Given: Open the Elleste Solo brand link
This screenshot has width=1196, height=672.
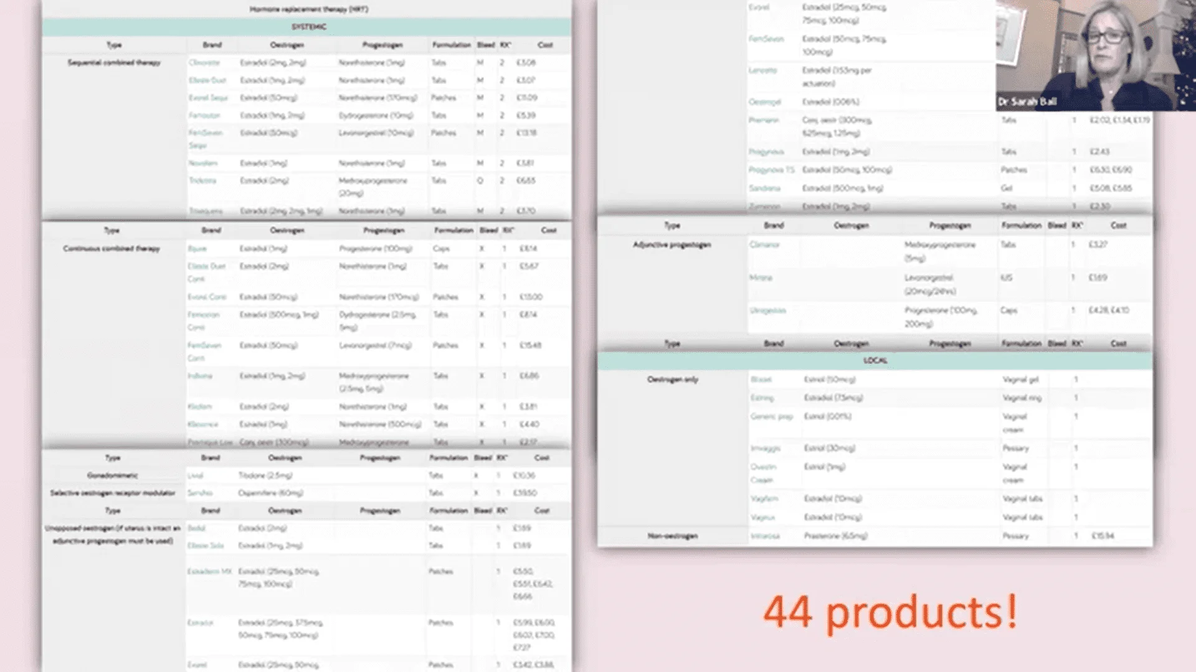Looking at the screenshot, I should 206,546.
